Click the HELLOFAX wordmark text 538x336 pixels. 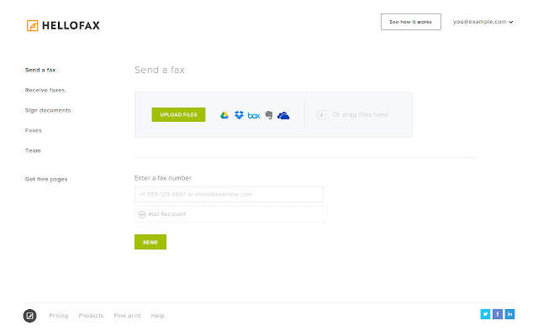[71, 25]
